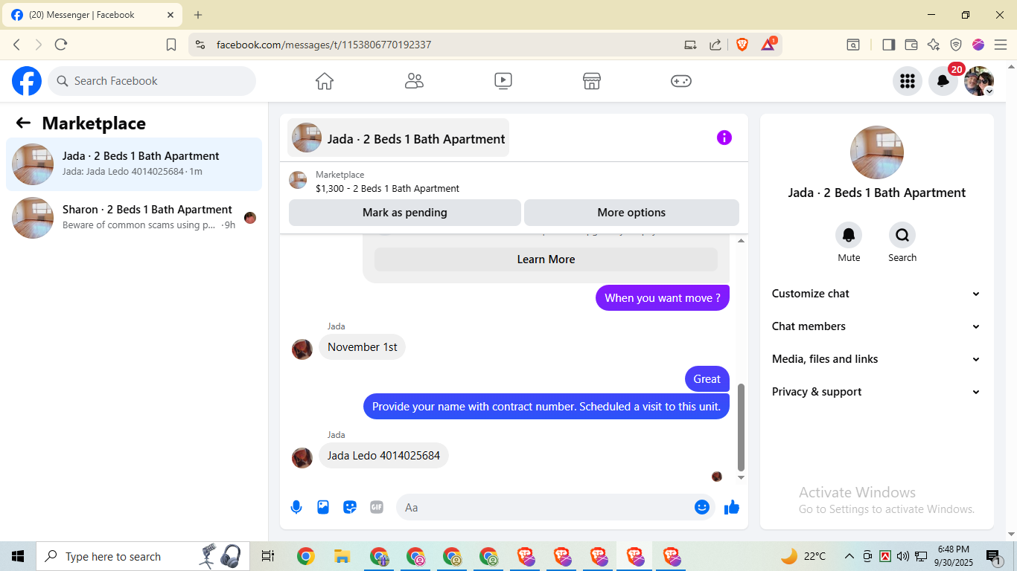Click the chat scroll down arrow

click(741, 477)
